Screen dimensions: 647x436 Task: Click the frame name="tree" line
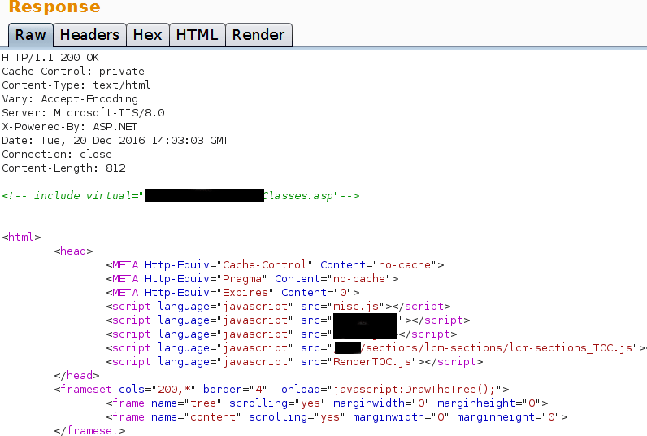coord(327,403)
